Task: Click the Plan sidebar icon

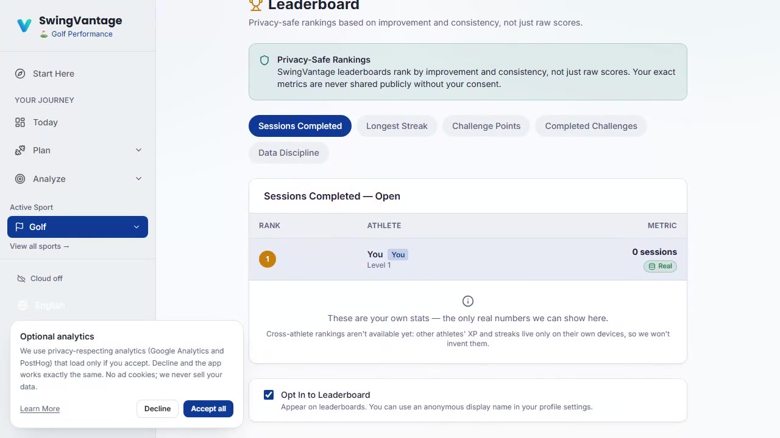Action: pyautogui.click(x=20, y=150)
